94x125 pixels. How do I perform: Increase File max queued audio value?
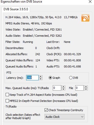(86, 87)
